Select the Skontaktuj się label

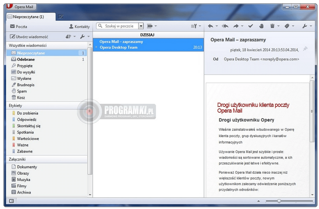point(47,126)
